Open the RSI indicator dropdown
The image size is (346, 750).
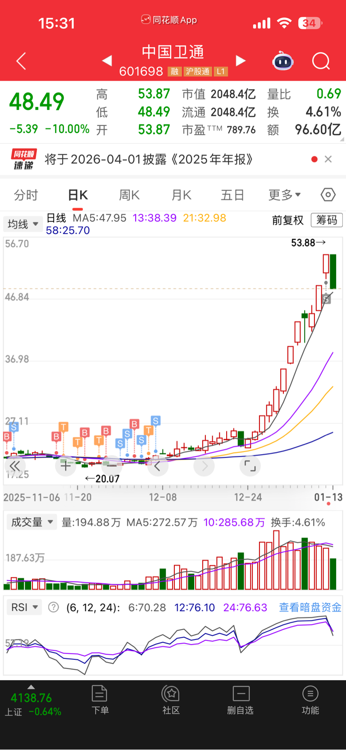click(24, 607)
